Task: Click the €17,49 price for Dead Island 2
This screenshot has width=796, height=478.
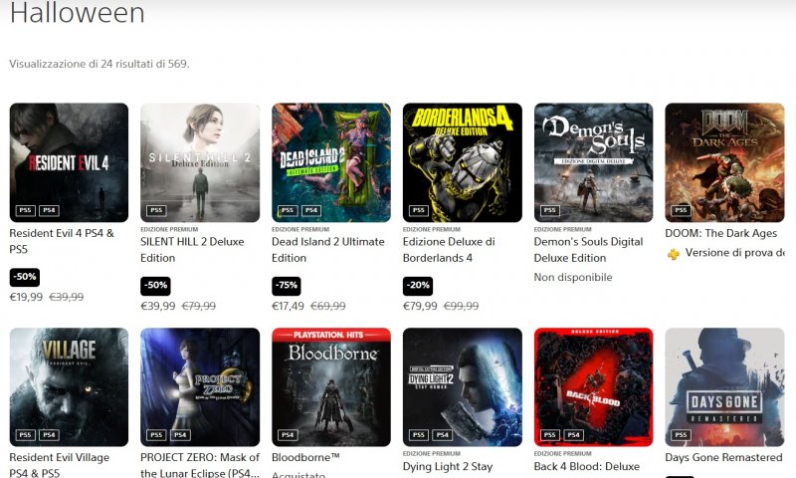Action: click(x=289, y=306)
